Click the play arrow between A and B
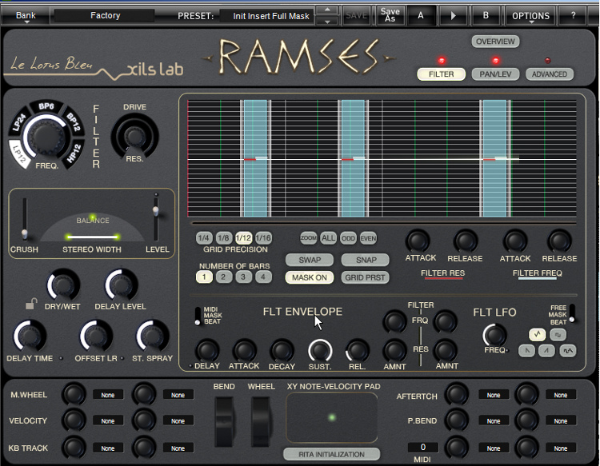 click(x=453, y=16)
